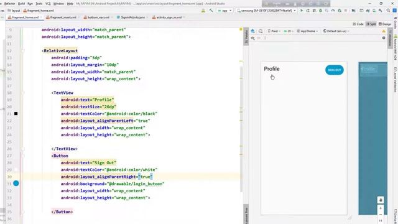The image size is (398, 224).
Task: Open the Run menu
Action: 30,4
